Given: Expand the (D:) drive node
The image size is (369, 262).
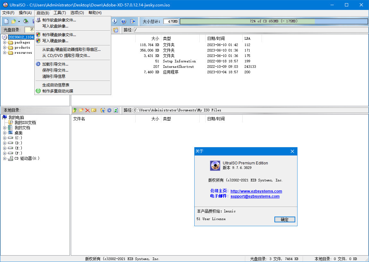Looking at the screenshot, I should pos(4,143).
